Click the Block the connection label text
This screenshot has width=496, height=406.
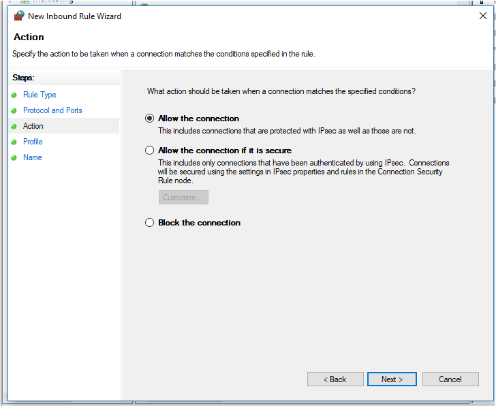199,223
